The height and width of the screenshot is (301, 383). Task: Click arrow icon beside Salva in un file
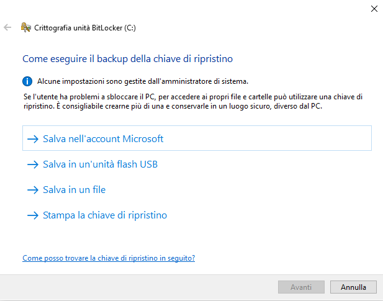tap(33, 190)
